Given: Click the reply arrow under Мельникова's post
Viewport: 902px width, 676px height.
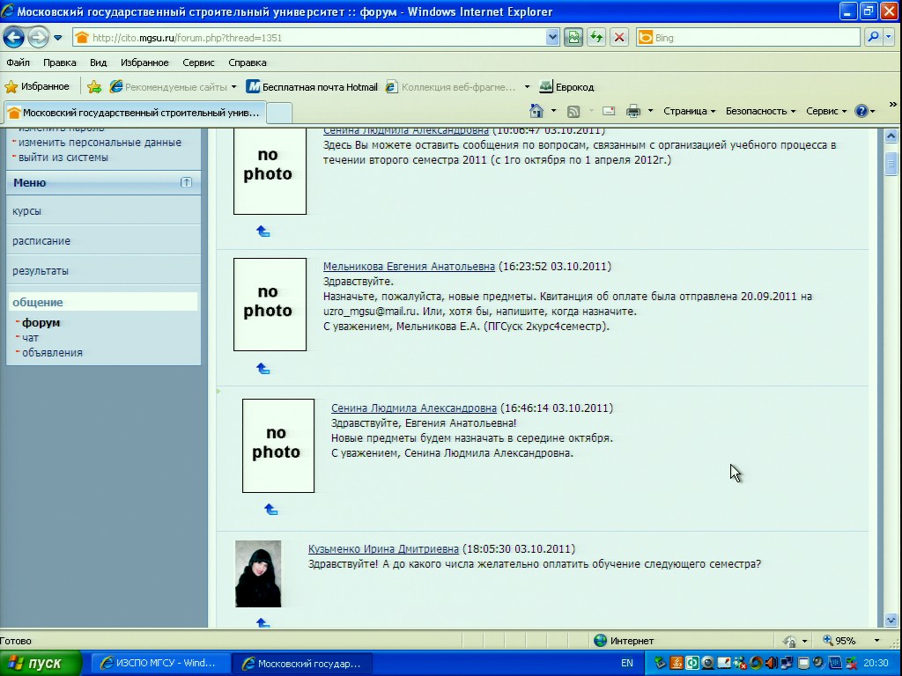Looking at the screenshot, I should 262,369.
